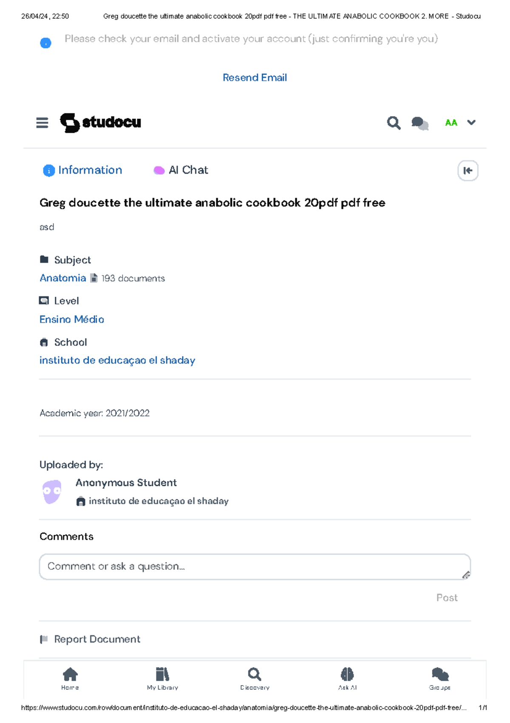510x723 pixels.
Task: Switch to the Information tab
Action: coord(83,170)
